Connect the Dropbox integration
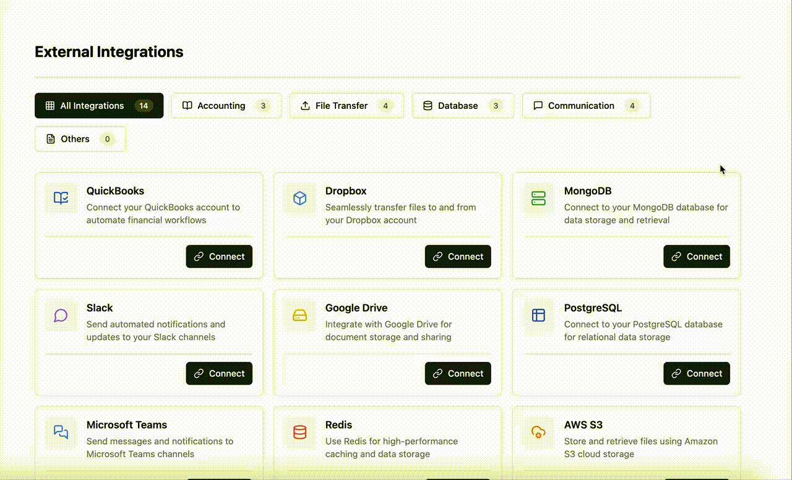792x480 pixels. coord(458,257)
